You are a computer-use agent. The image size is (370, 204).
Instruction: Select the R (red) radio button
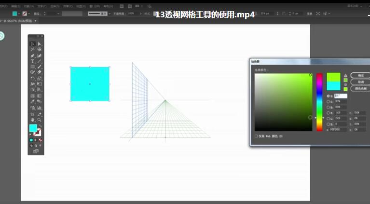point(329,113)
